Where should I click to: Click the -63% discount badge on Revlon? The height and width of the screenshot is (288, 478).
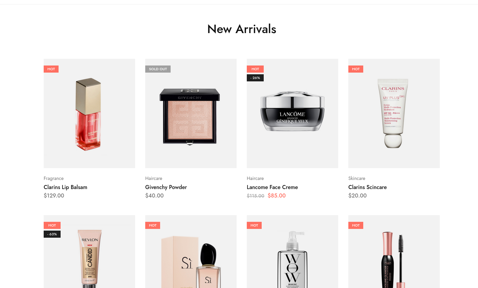pos(52,234)
